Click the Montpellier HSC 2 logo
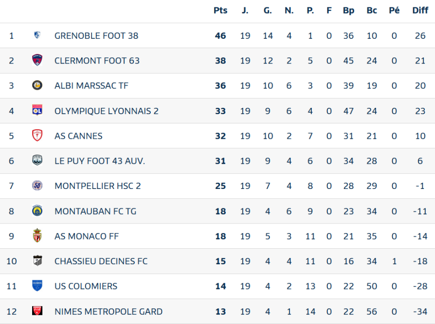Image resolution: width=435 pixels, height=324 pixels. [x=37, y=185]
